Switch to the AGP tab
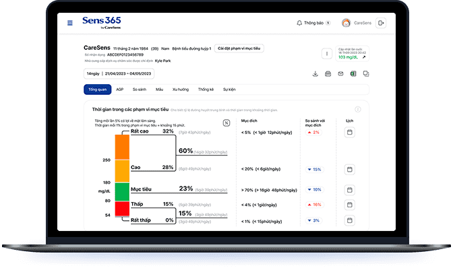Image resolution: width=453 pixels, height=268 pixels. 119,90
